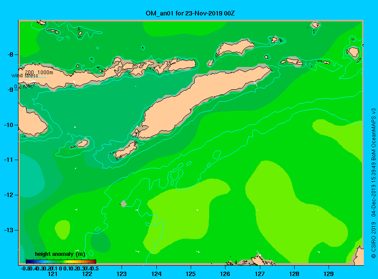This screenshot has height=279, width=378.
Task: Click longitude label 122 on the bottom axis
Action: click(x=87, y=274)
